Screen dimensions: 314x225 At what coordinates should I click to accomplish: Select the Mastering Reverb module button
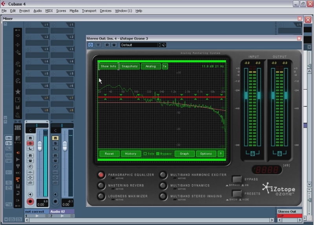click(x=101, y=185)
